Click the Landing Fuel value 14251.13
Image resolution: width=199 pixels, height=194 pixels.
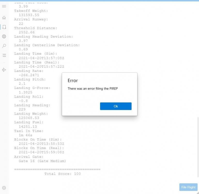(28, 127)
